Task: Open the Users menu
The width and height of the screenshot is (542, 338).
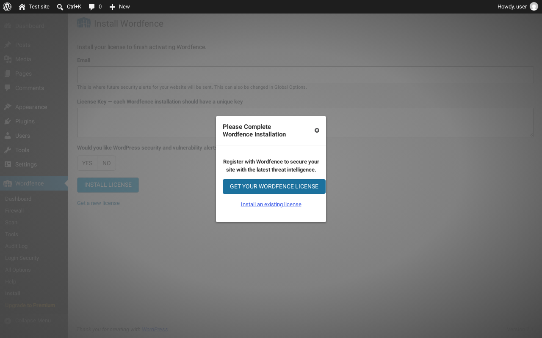Action: click(x=34, y=136)
